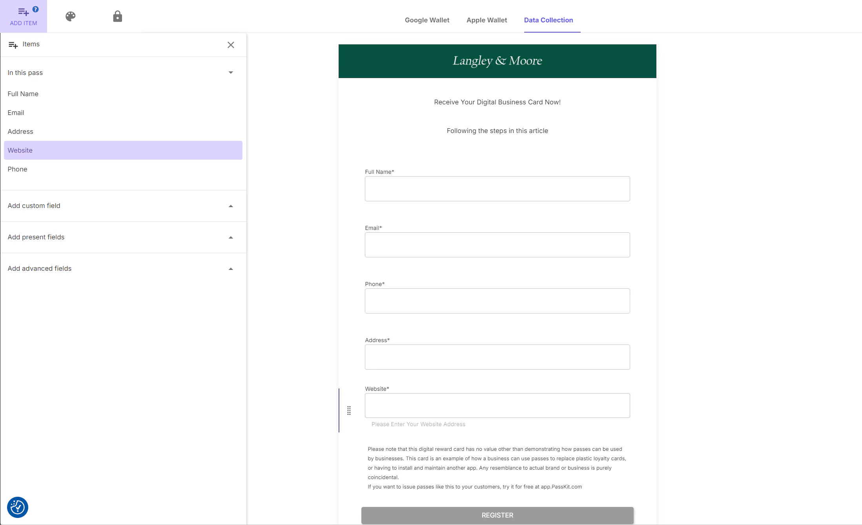Select the highlighted Website item

pos(123,150)
